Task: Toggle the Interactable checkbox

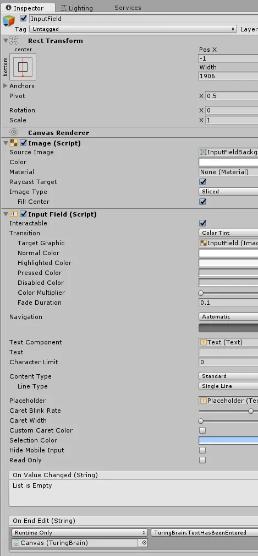Action: click(202, 223)
